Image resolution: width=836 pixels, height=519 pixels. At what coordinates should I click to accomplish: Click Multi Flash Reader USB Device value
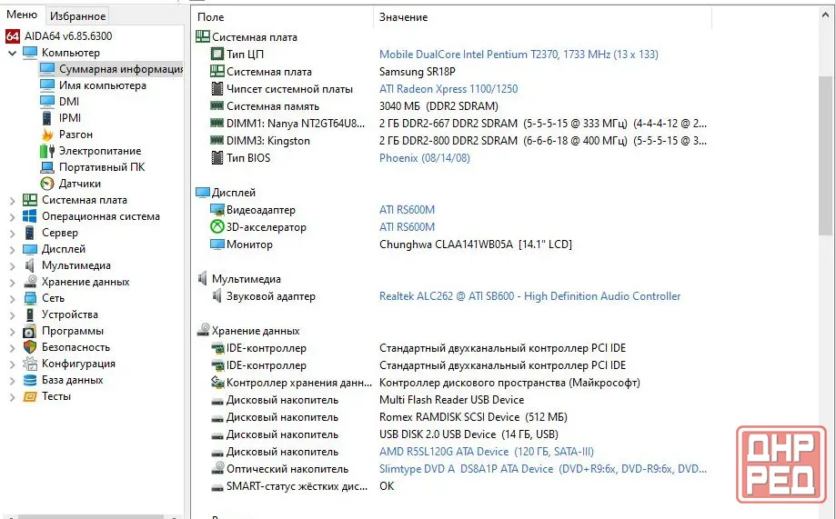pyautogui.click(x=451, y=400)
